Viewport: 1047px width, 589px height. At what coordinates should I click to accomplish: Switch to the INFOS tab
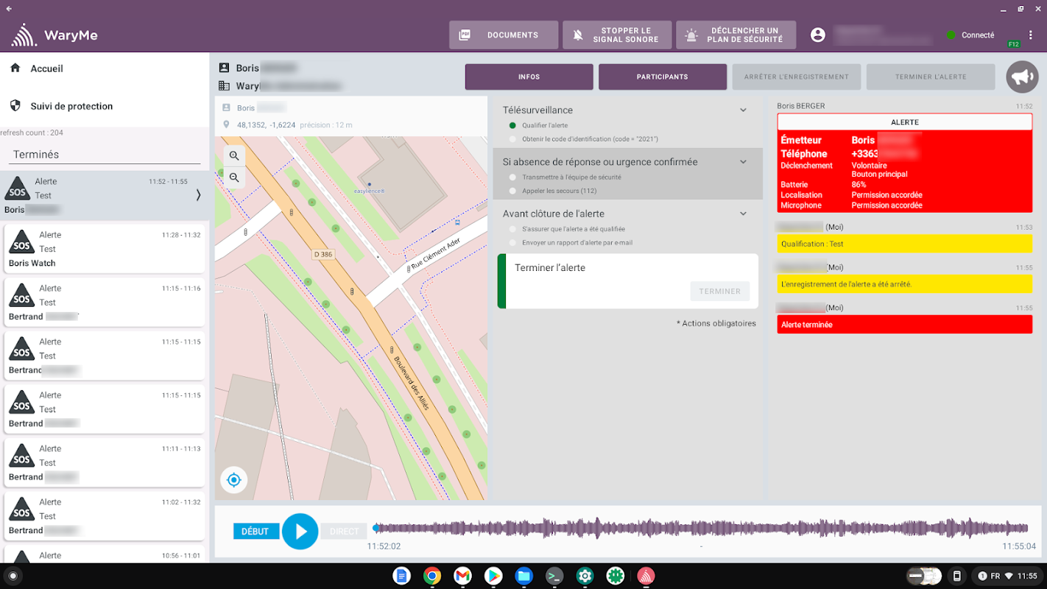pyautogui.click(x=529, y=77)
